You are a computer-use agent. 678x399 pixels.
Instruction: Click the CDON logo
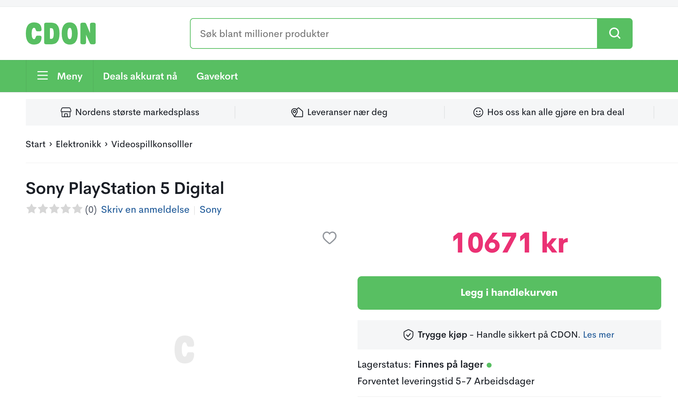click(61, 33)
